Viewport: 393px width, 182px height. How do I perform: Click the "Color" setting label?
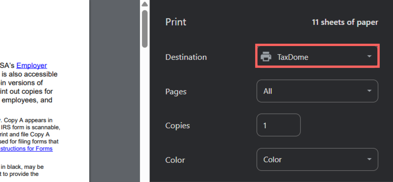(175, 160)
